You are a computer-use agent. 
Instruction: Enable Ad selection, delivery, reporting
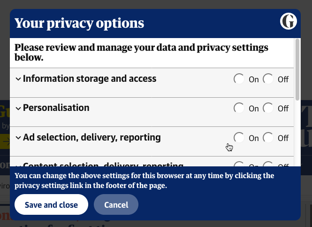(239, 138)
